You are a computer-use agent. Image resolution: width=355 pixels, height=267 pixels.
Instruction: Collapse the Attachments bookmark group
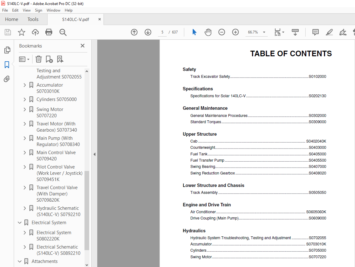coord(20,261)
